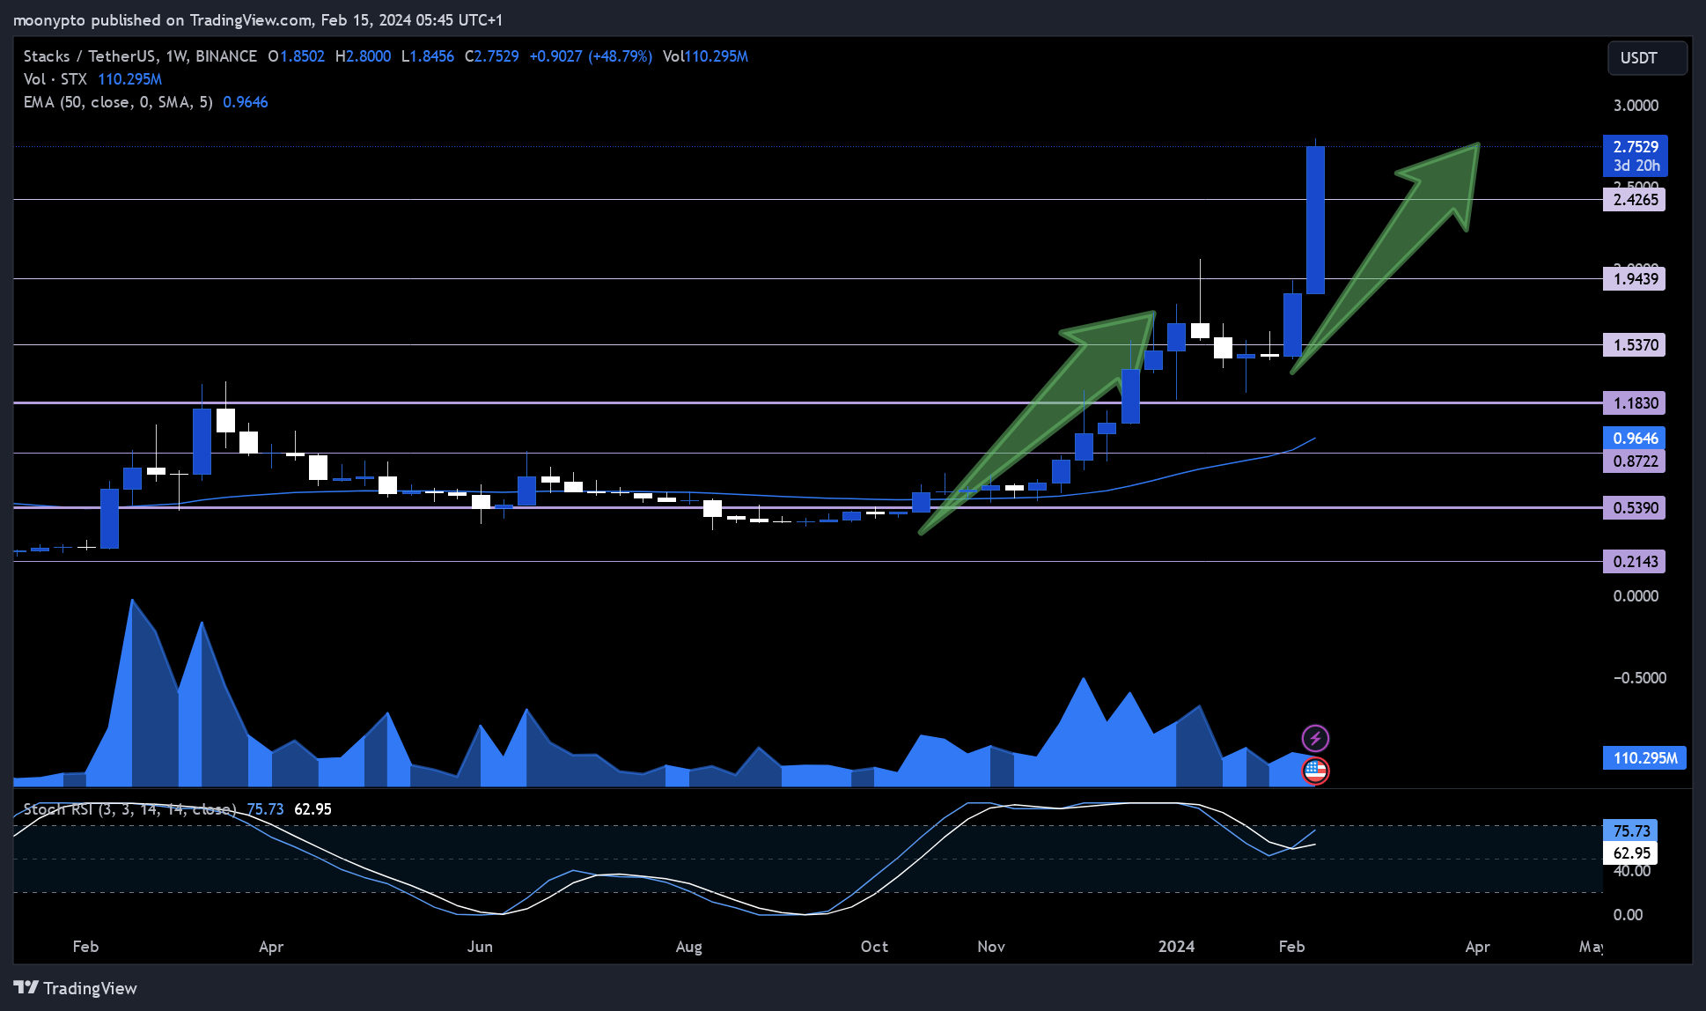Click the percent change (+48.79%) in header
This screenshot has height=1011, width=1706.
tap(621, 56)
